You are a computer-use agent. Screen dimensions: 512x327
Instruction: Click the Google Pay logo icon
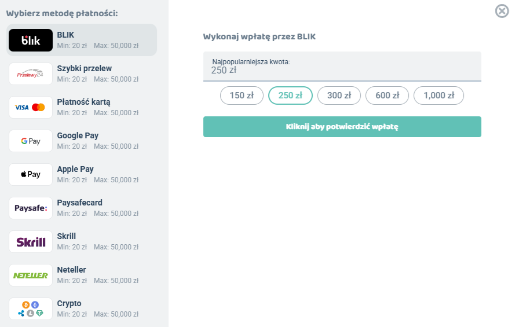[31, 141]
